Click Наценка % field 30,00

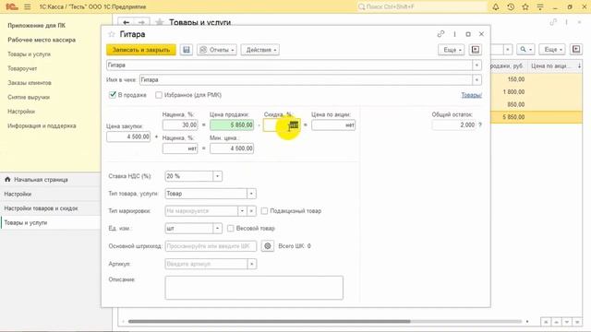180,125
